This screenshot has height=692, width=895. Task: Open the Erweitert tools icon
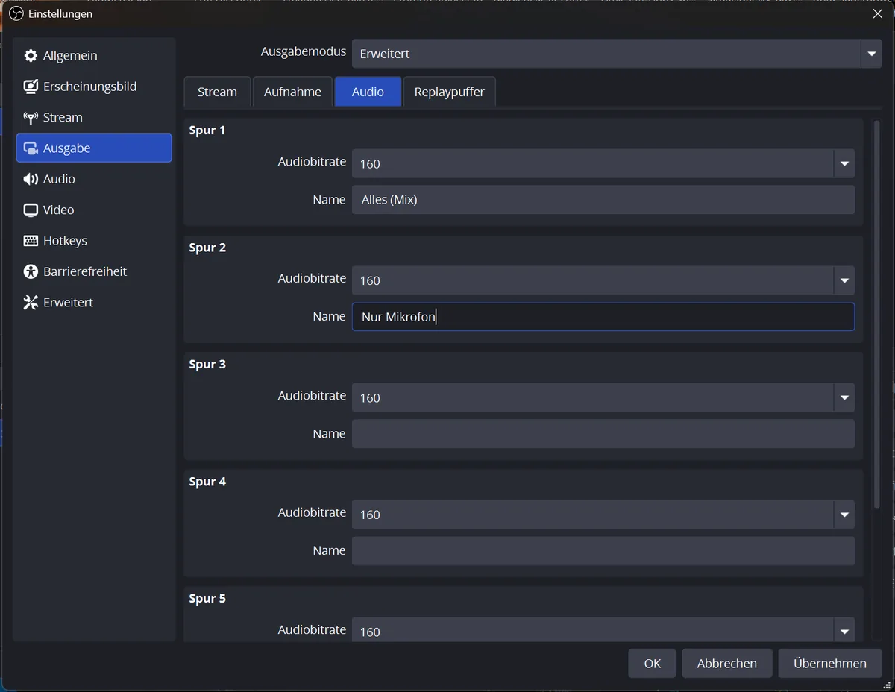[x=31, y=303]
